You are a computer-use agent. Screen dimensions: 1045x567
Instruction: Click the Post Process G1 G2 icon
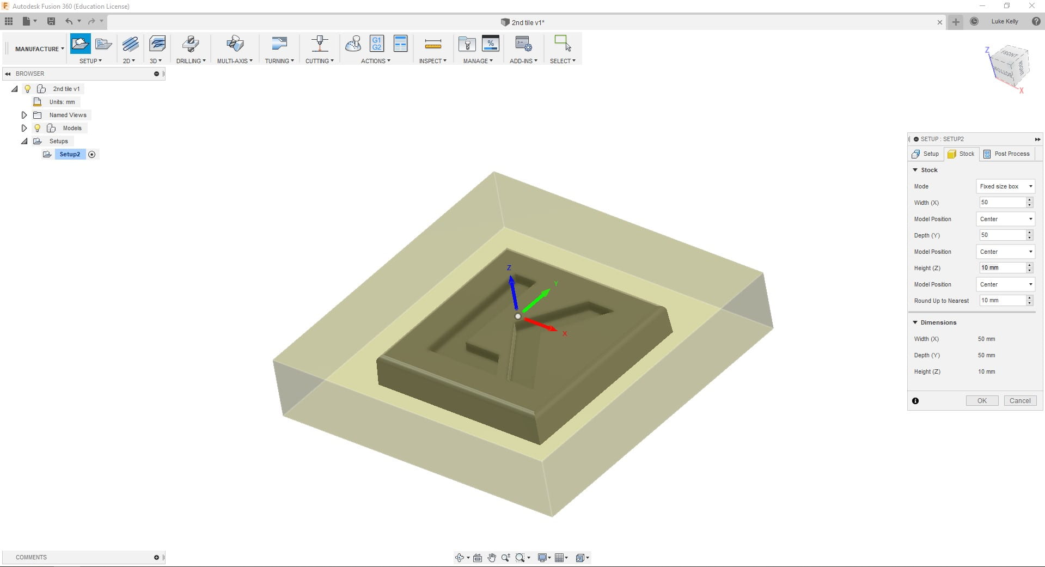pos(376,44)
